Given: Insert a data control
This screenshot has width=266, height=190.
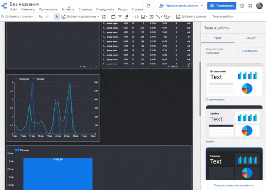Looking at the screenshot, I should [x=127, y=16].
